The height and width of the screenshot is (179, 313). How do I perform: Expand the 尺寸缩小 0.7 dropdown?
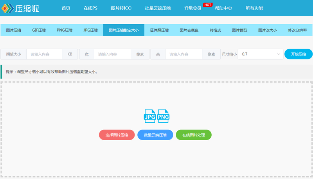[x=261, y=54]
